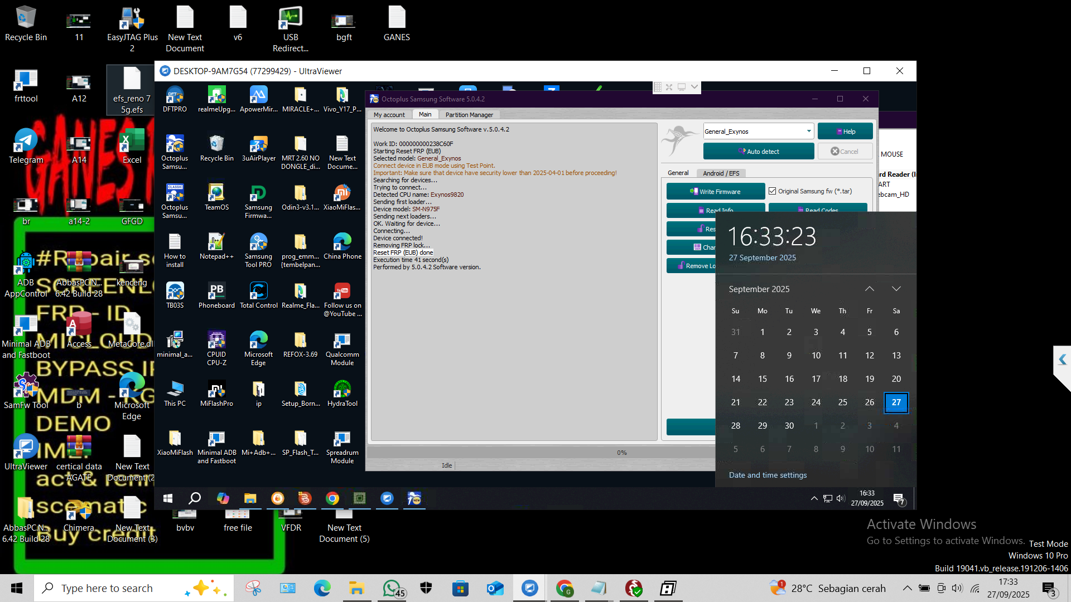Open WhatsApp from the taskbar

pyautogui.click(x=392, y=588)
